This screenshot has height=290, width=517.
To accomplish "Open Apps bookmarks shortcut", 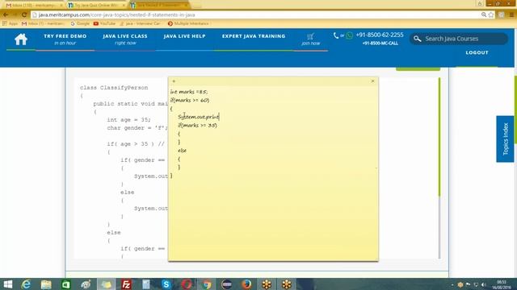I will (10, 23).
